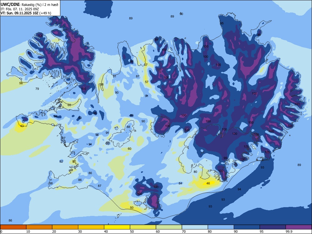Click the dark orange 0–10 legend swatch

pos(13,227)
